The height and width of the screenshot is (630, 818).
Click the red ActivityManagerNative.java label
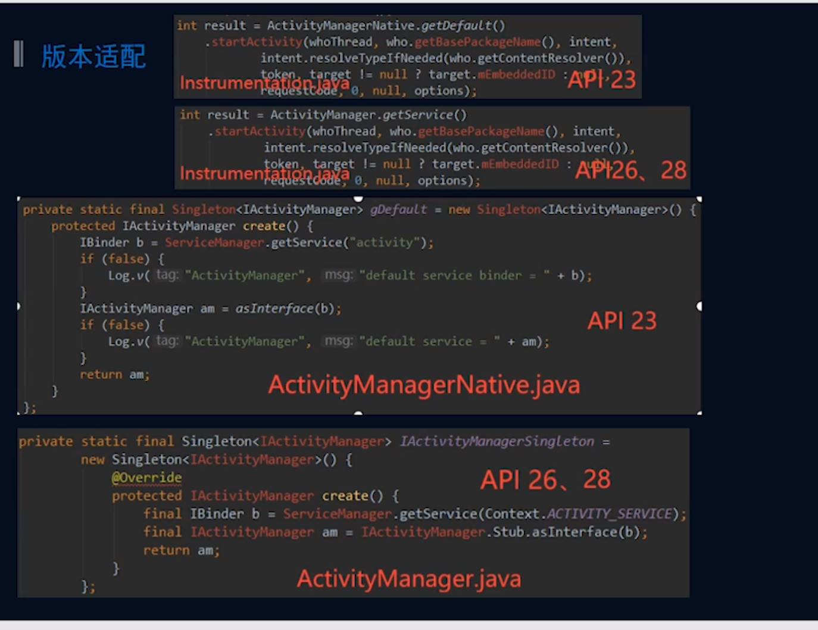click(x=424, y=385)
